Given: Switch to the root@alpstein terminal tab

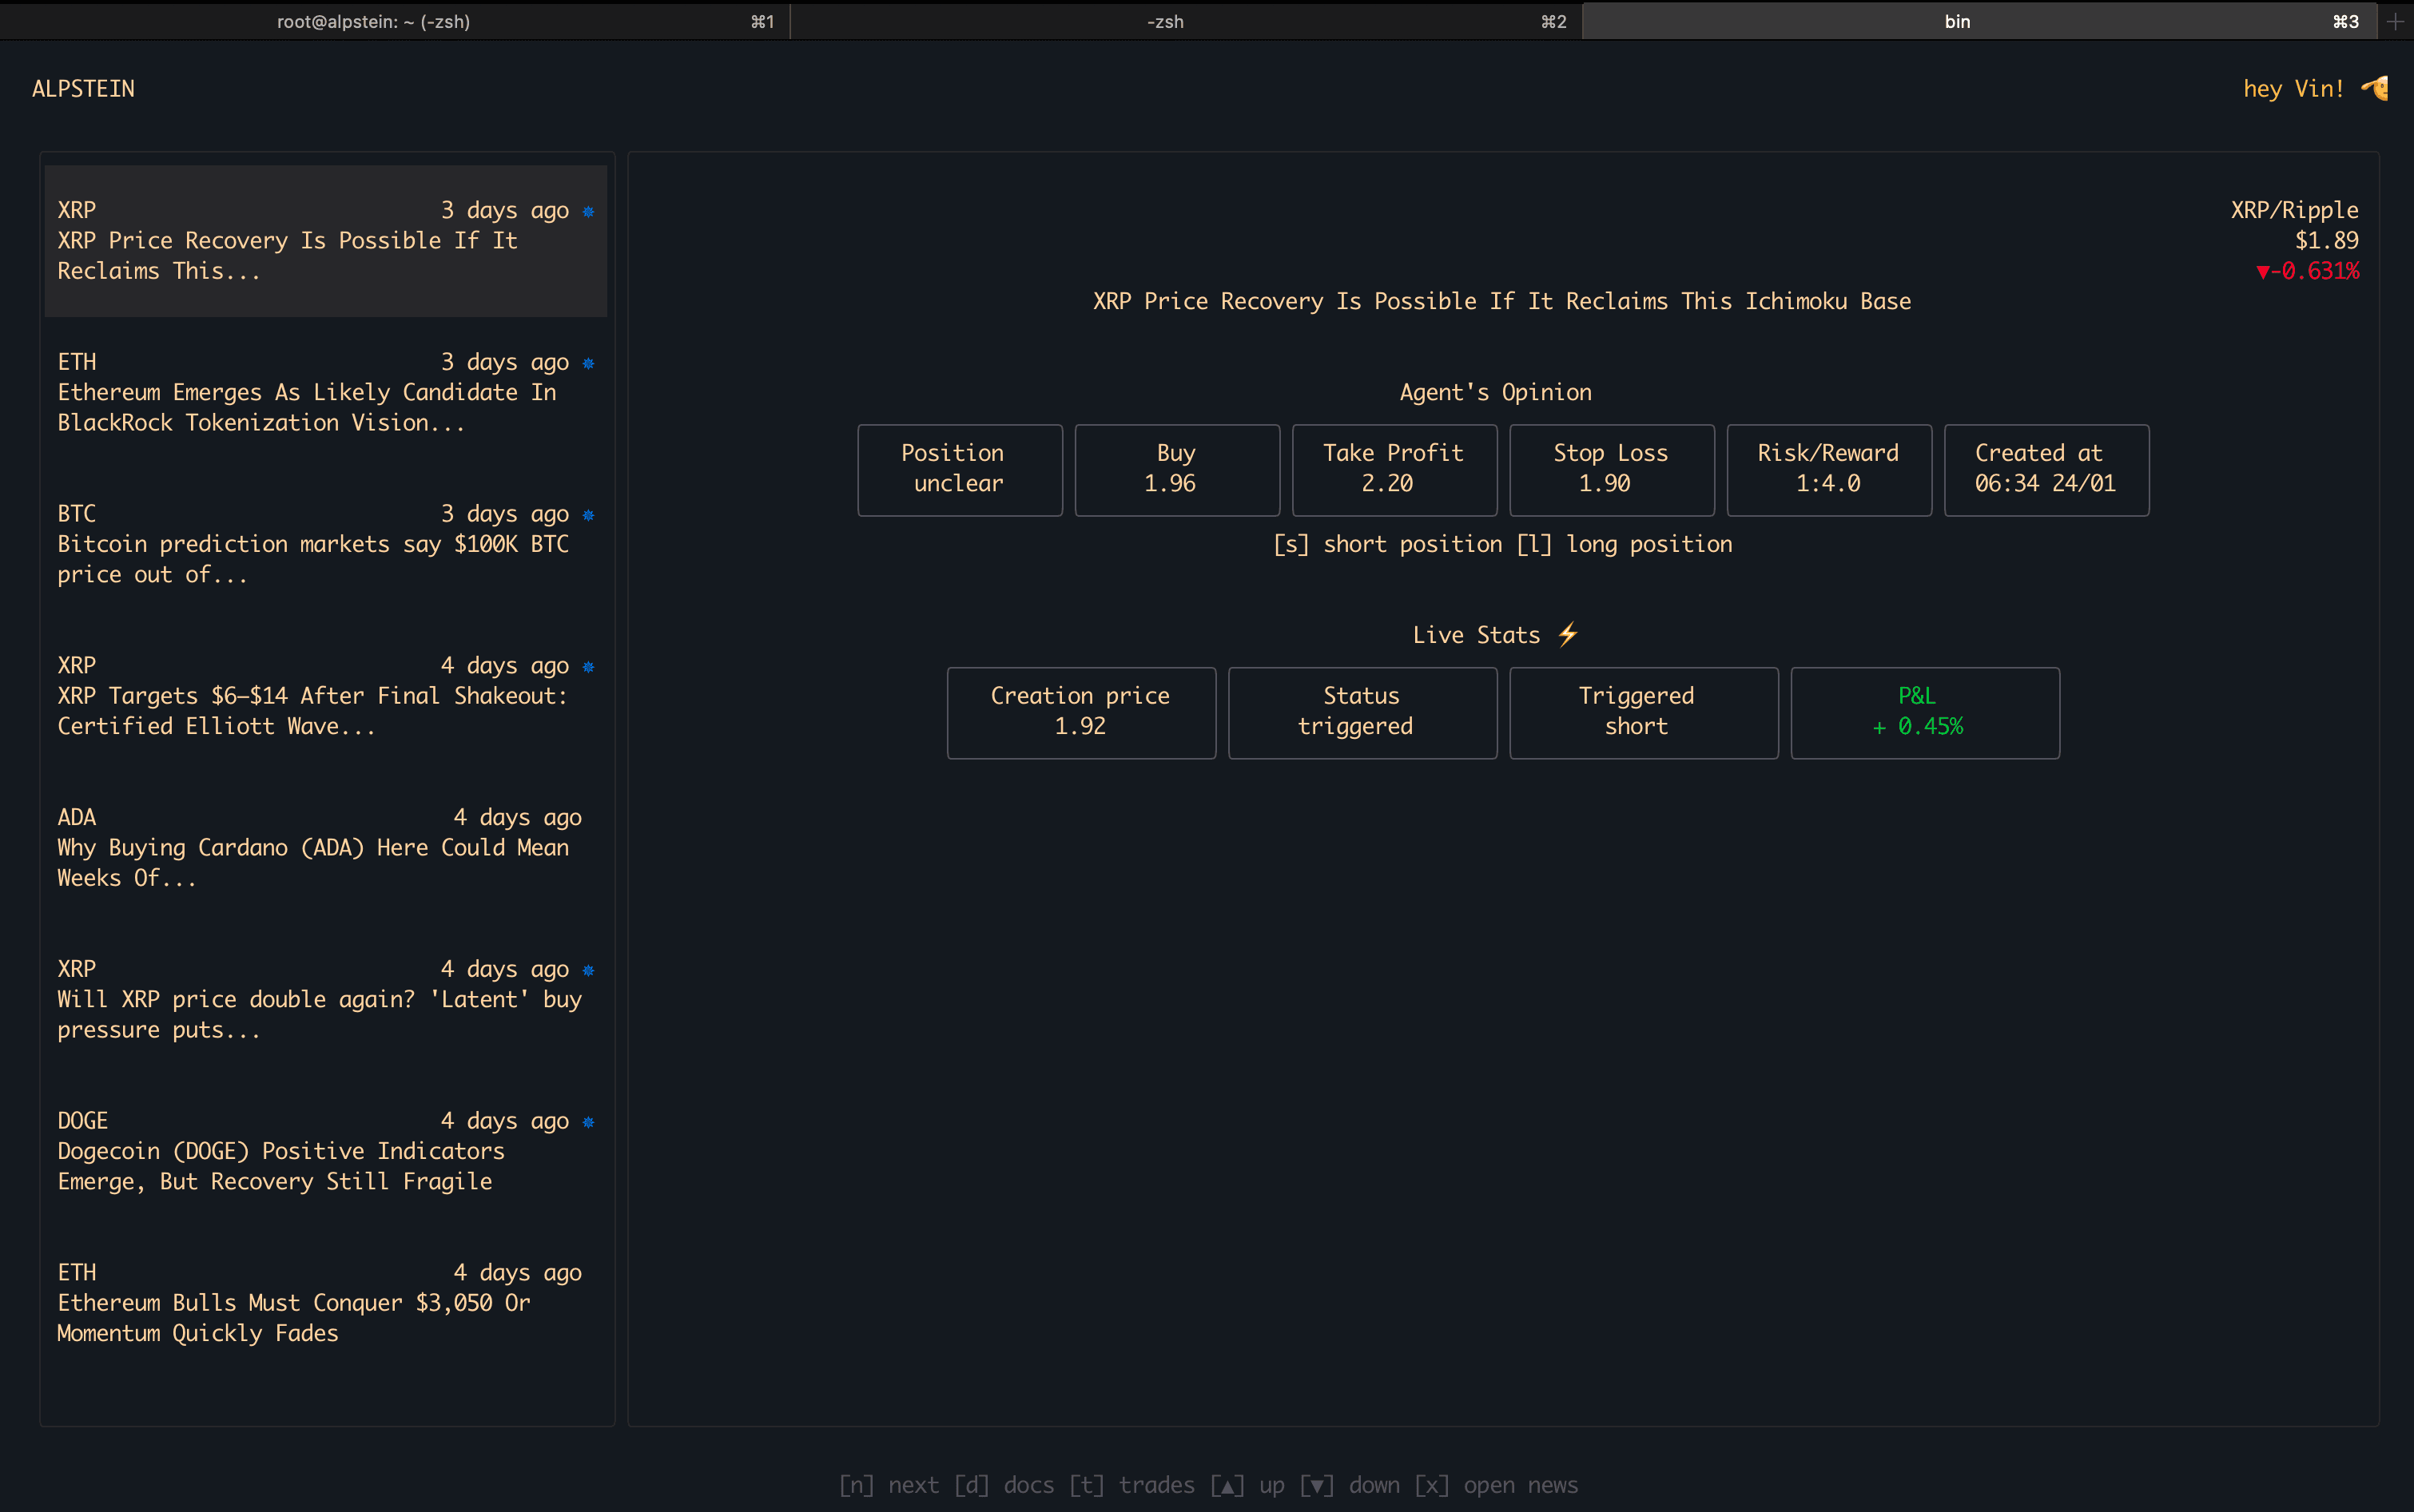Looking at the screenshot, I should pyautogui.click(x=373, y=21).
